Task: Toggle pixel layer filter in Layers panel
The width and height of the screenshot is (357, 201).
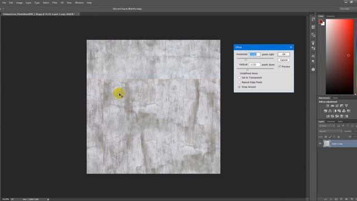Action: (339, 126)
